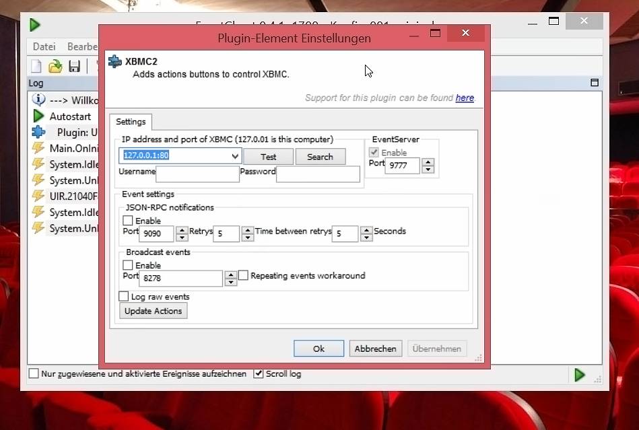Click Update Actions button
Image resolution: width=639 pixels, height=430 pixels.
(x=154, y=311)
